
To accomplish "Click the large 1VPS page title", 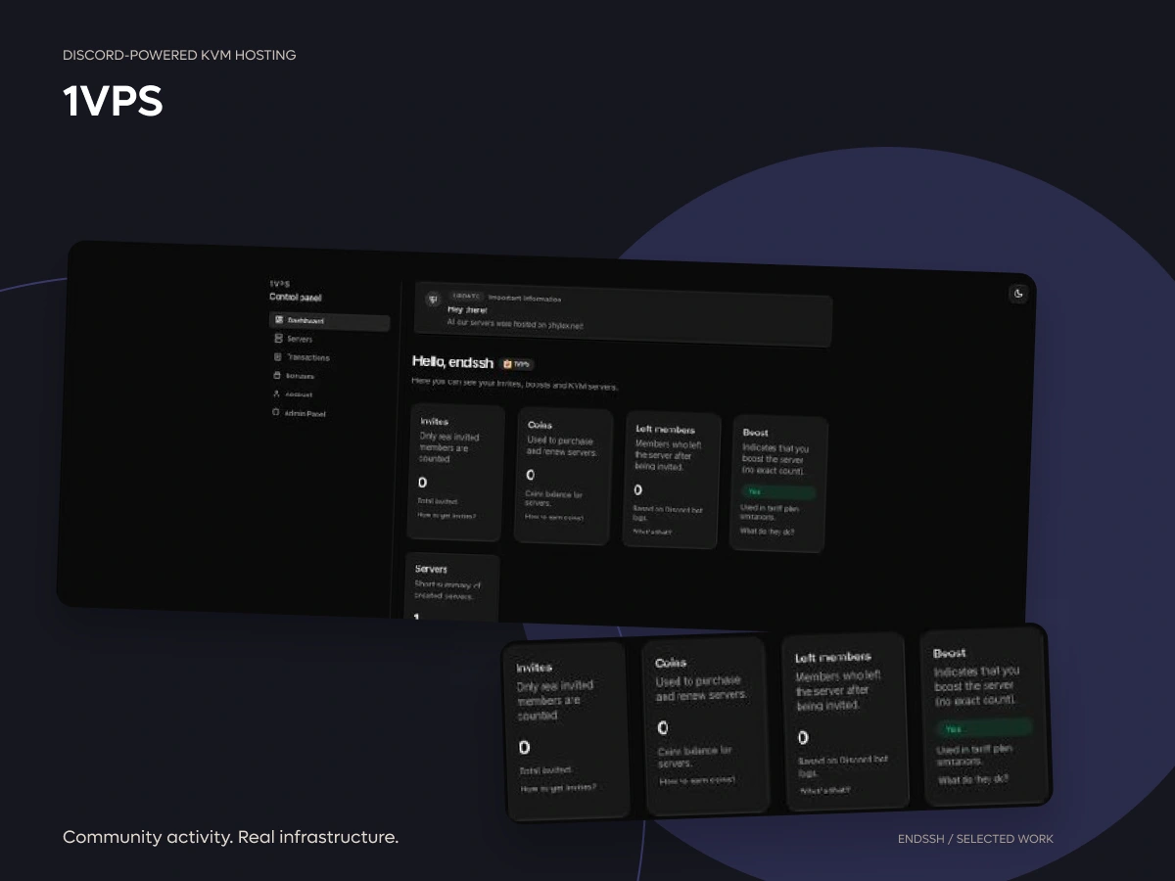I will [x=113, y=101].
